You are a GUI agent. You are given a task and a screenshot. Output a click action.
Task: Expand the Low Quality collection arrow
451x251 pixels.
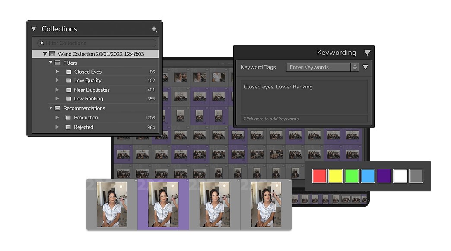point(57,81)
